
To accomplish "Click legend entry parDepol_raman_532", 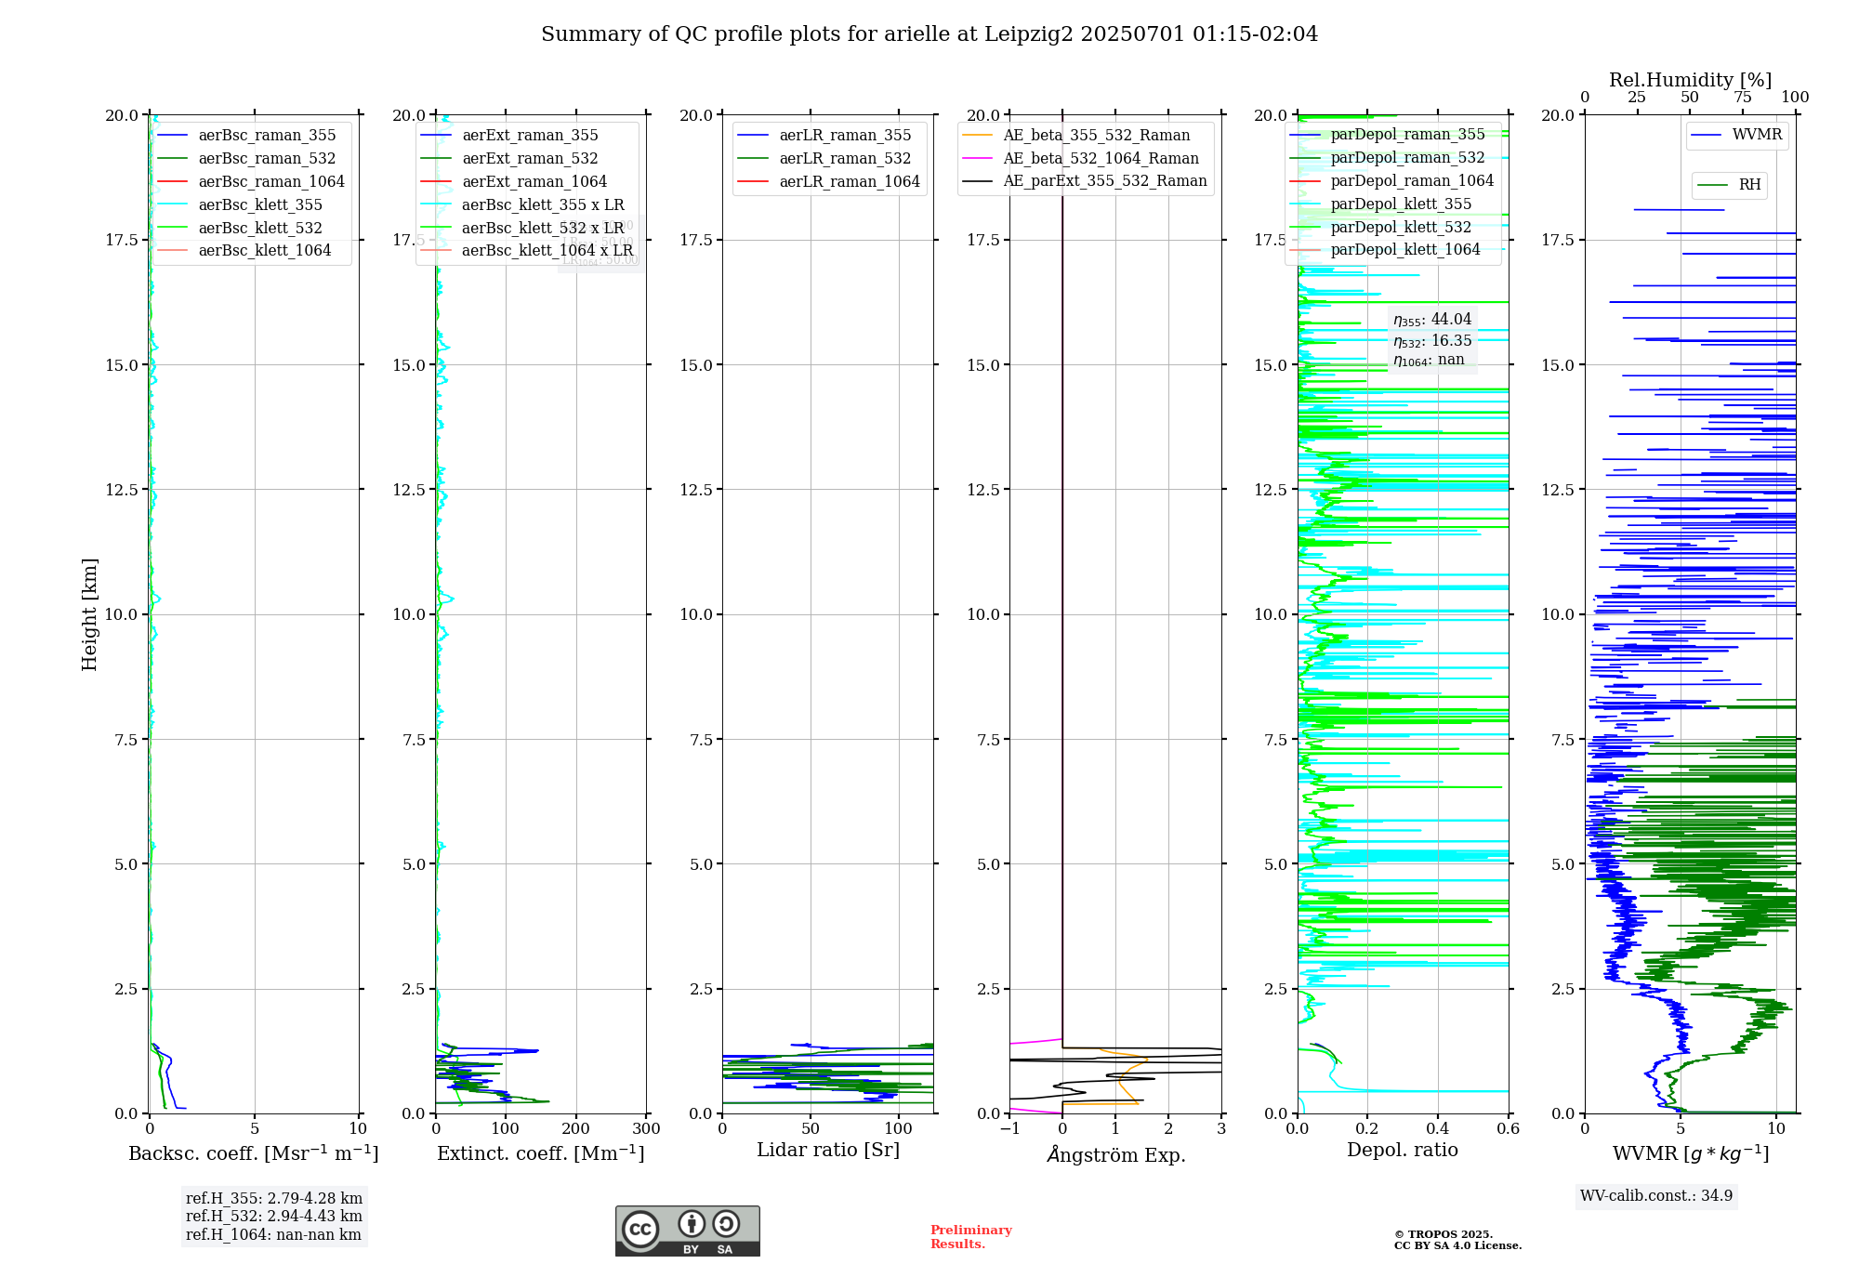I will tap(1408, 158).
